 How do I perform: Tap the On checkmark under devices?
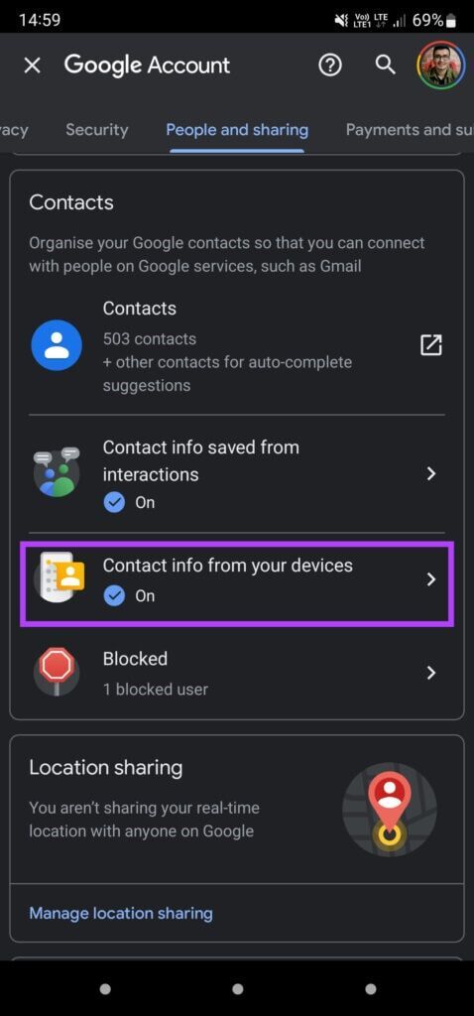114,595
